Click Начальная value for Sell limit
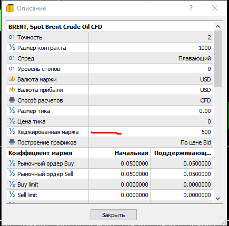The image size is (229, 226). 134,195
